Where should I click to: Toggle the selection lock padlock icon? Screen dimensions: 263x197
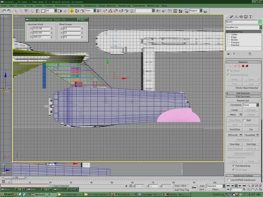(126, 186)
